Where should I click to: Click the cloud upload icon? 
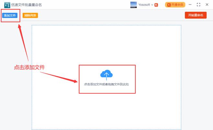106,75
